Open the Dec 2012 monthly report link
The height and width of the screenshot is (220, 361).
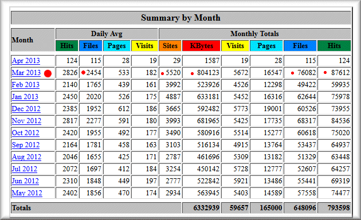[x=26, y=109]
